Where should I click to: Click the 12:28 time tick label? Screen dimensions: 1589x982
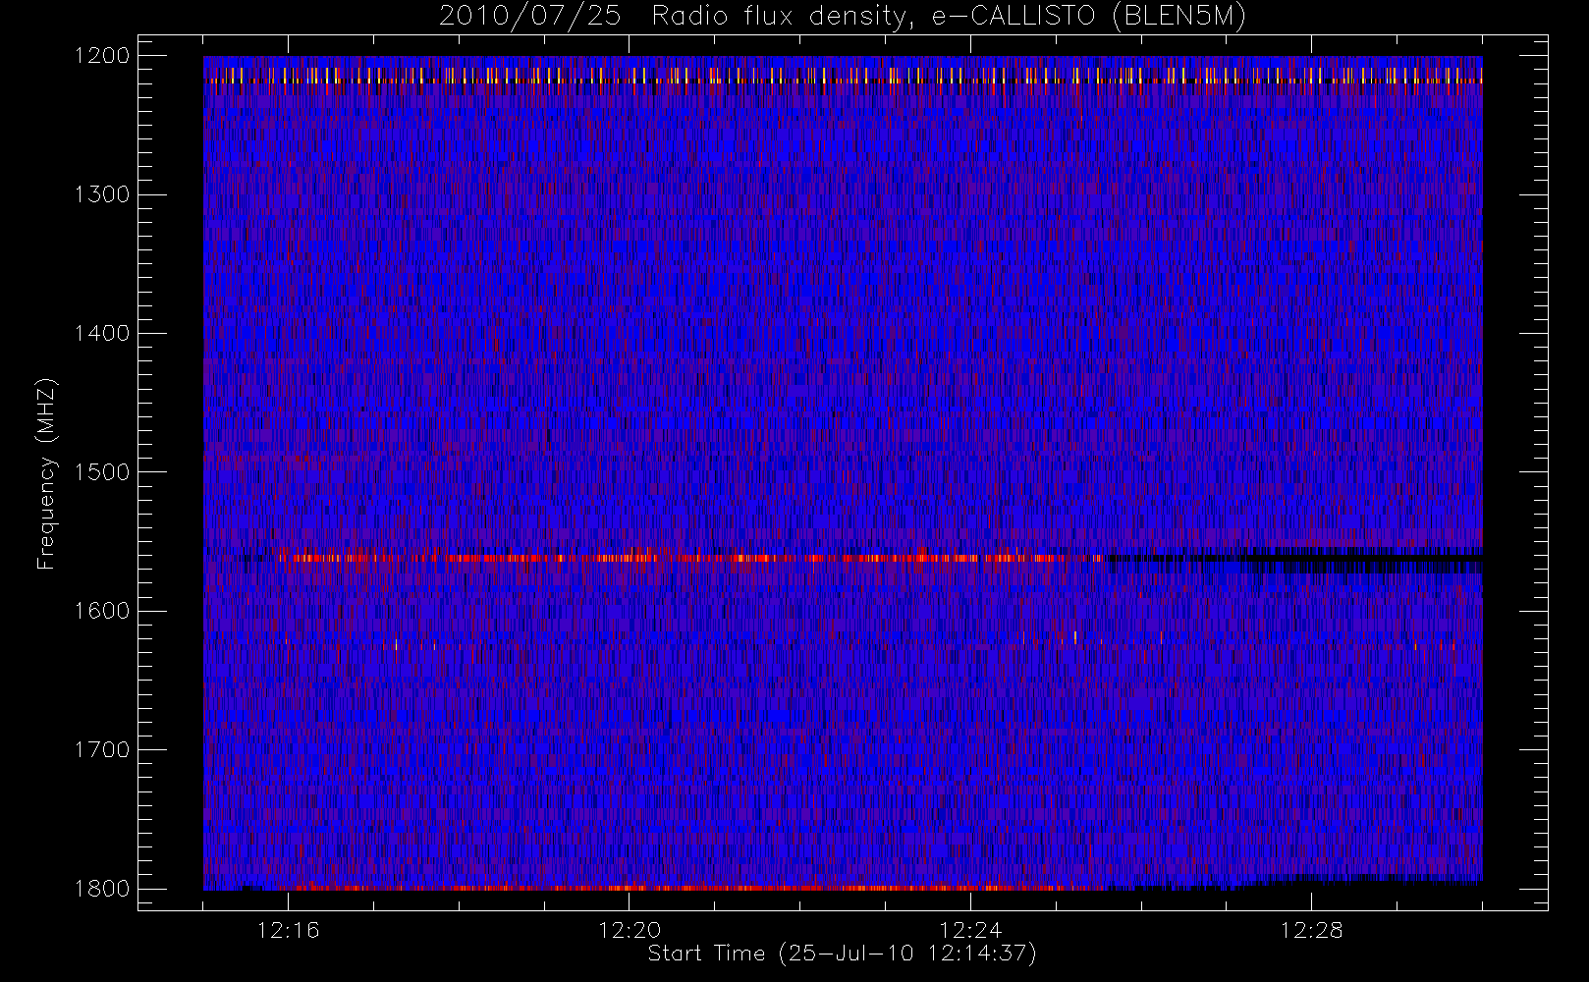click(1312, 930)
